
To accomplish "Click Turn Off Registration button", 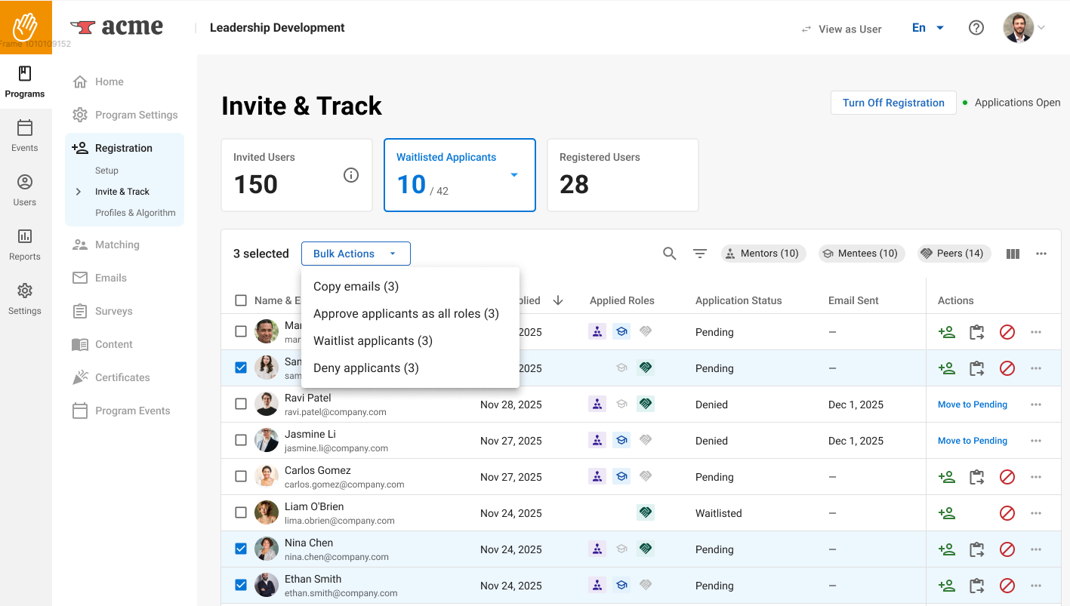I will pos(893,103).
